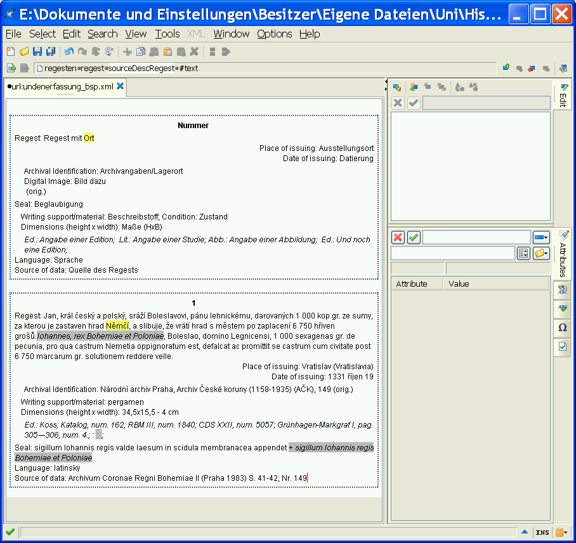
Task: Open the Edit menu
Action: pos(72,34)
